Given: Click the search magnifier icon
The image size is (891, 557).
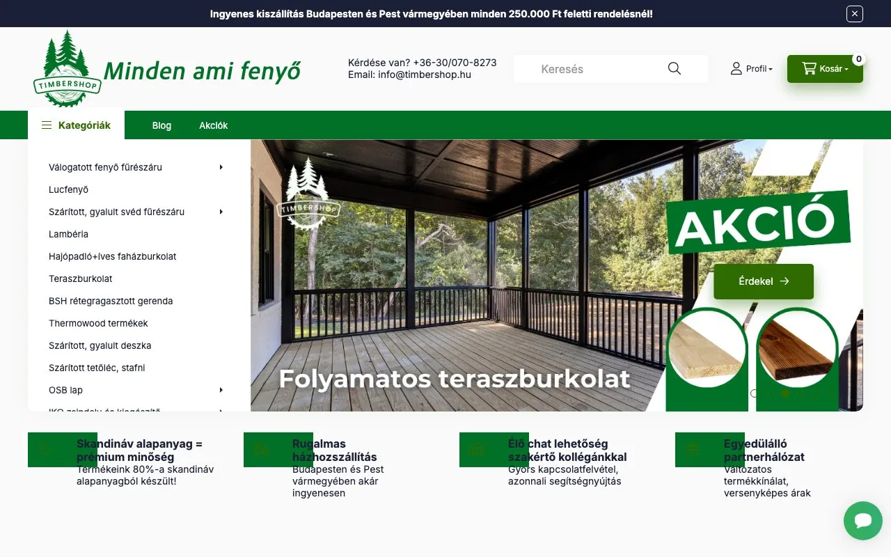Looking at the screenshot, I should coord(674,68).
